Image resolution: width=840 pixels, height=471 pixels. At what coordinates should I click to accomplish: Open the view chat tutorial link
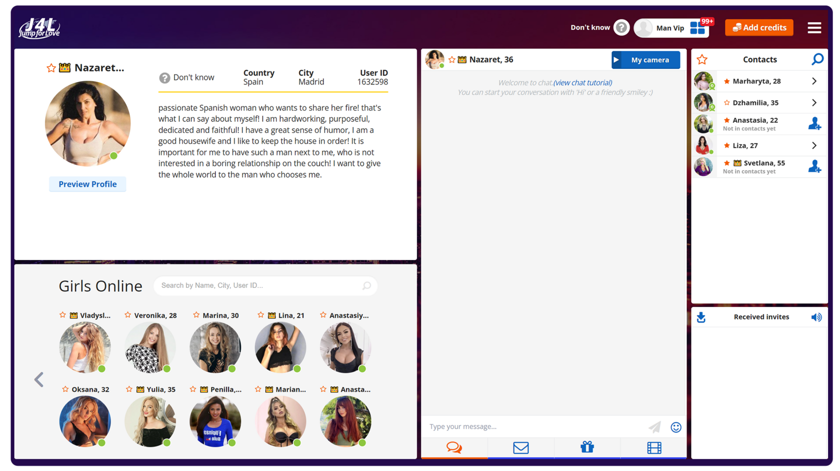[582, 82]
